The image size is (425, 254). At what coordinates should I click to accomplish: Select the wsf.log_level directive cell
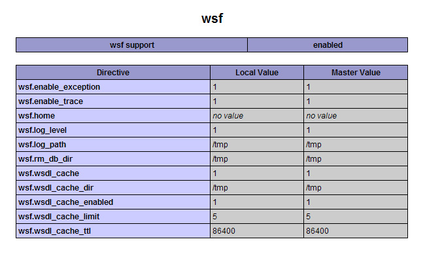coord(113,130)
